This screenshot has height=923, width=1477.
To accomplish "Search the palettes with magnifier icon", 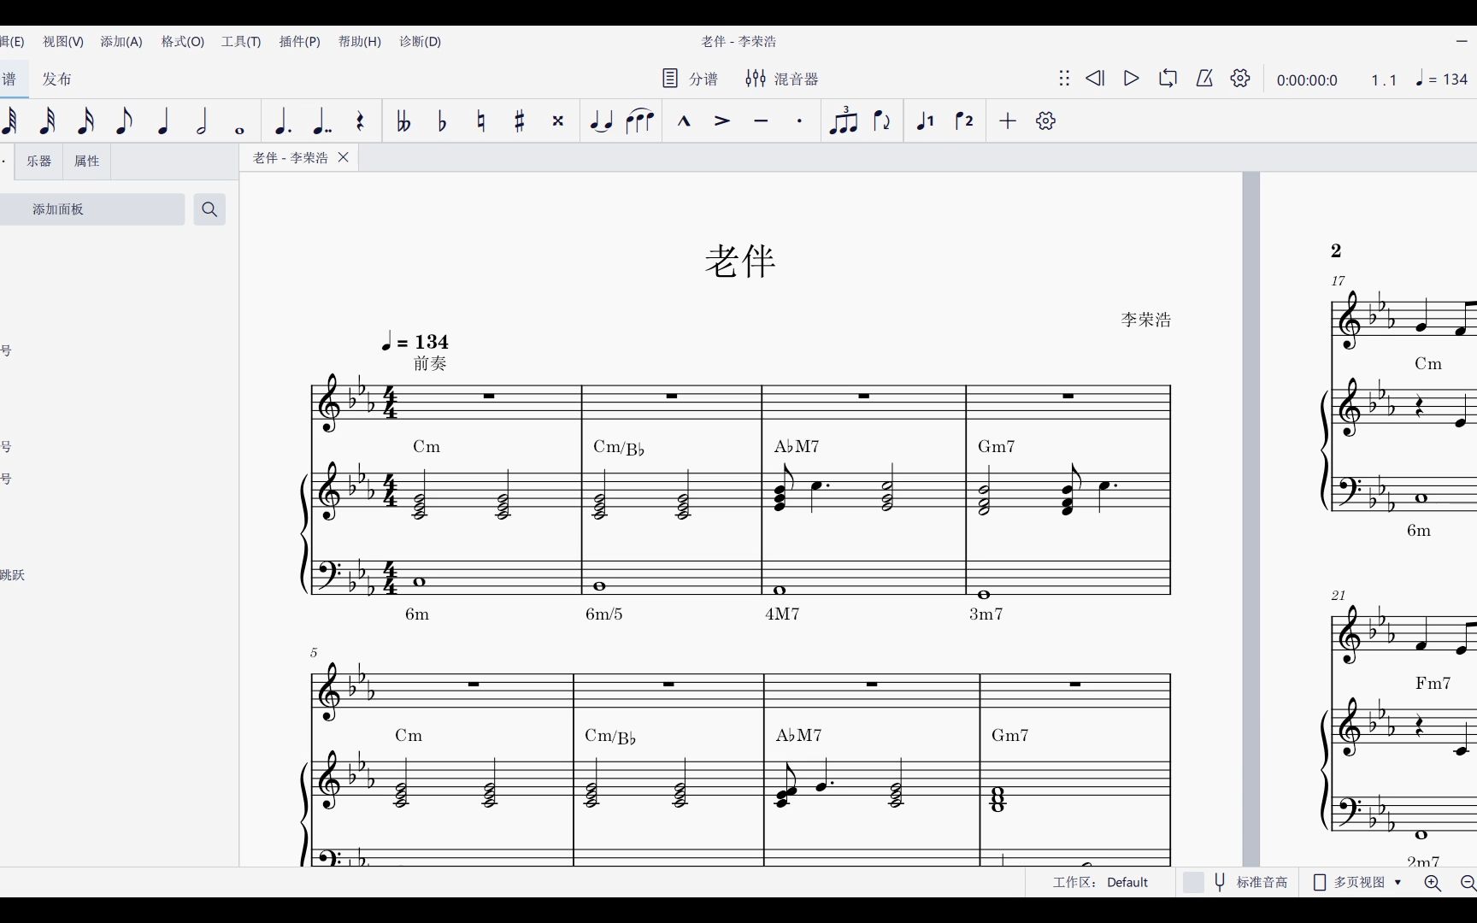I will point(209,209).
